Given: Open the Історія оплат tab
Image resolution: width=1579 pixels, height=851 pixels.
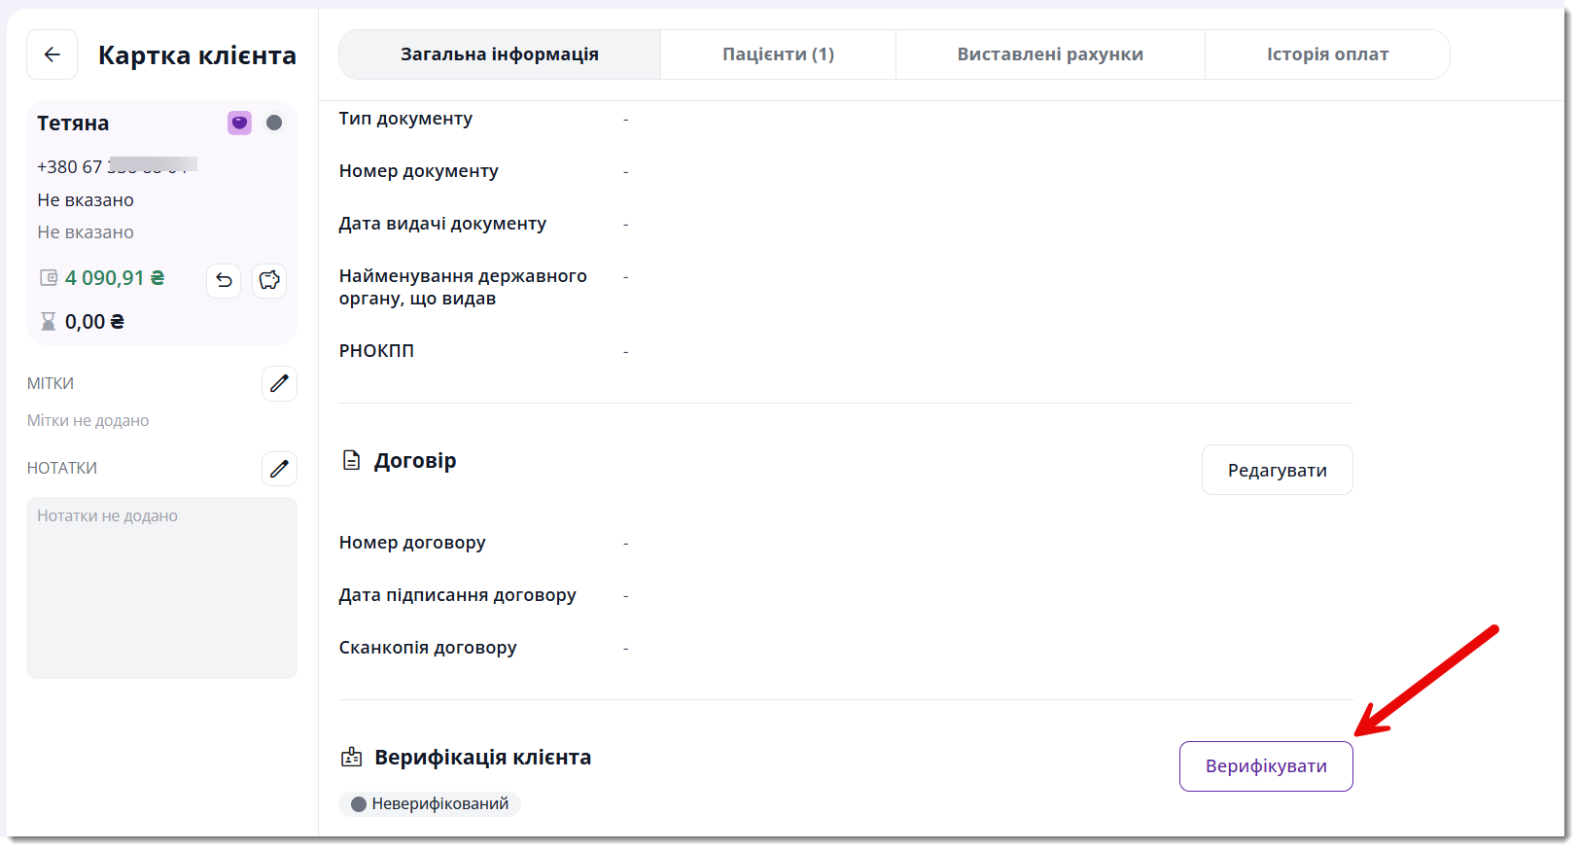Looking at the screenshot, I should (x=1327, y=54).
